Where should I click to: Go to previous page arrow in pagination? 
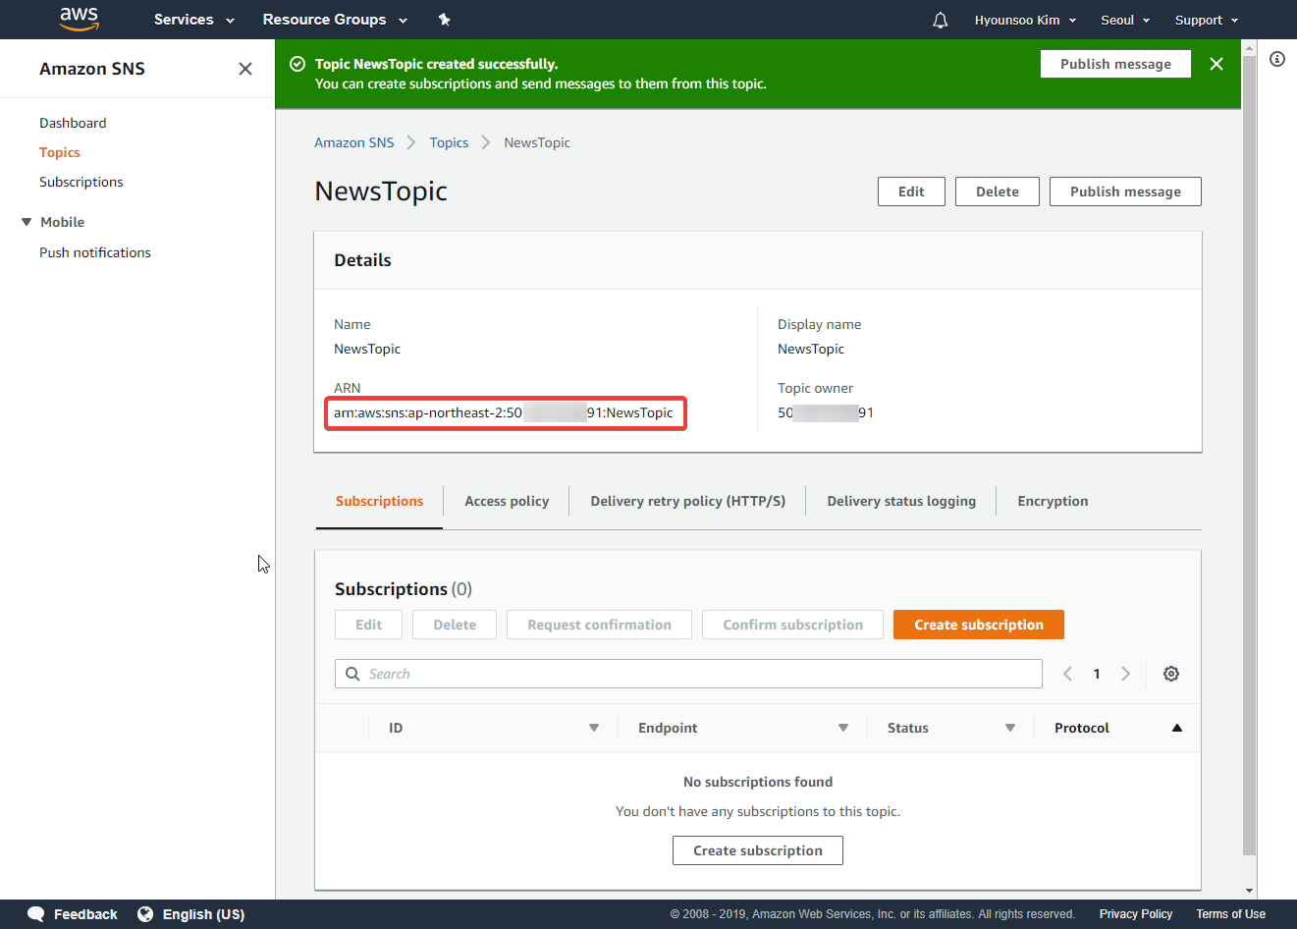(1068, 674)
